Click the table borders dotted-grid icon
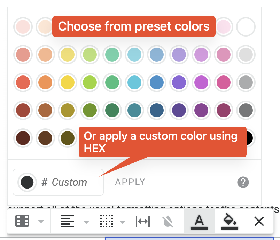Image resolution: width=280 pixels, height=240 pixels. [107, 221]
